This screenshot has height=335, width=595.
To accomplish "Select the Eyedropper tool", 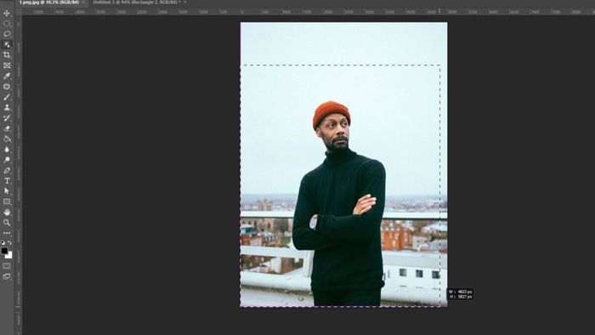I will click(x=7, y=77).
